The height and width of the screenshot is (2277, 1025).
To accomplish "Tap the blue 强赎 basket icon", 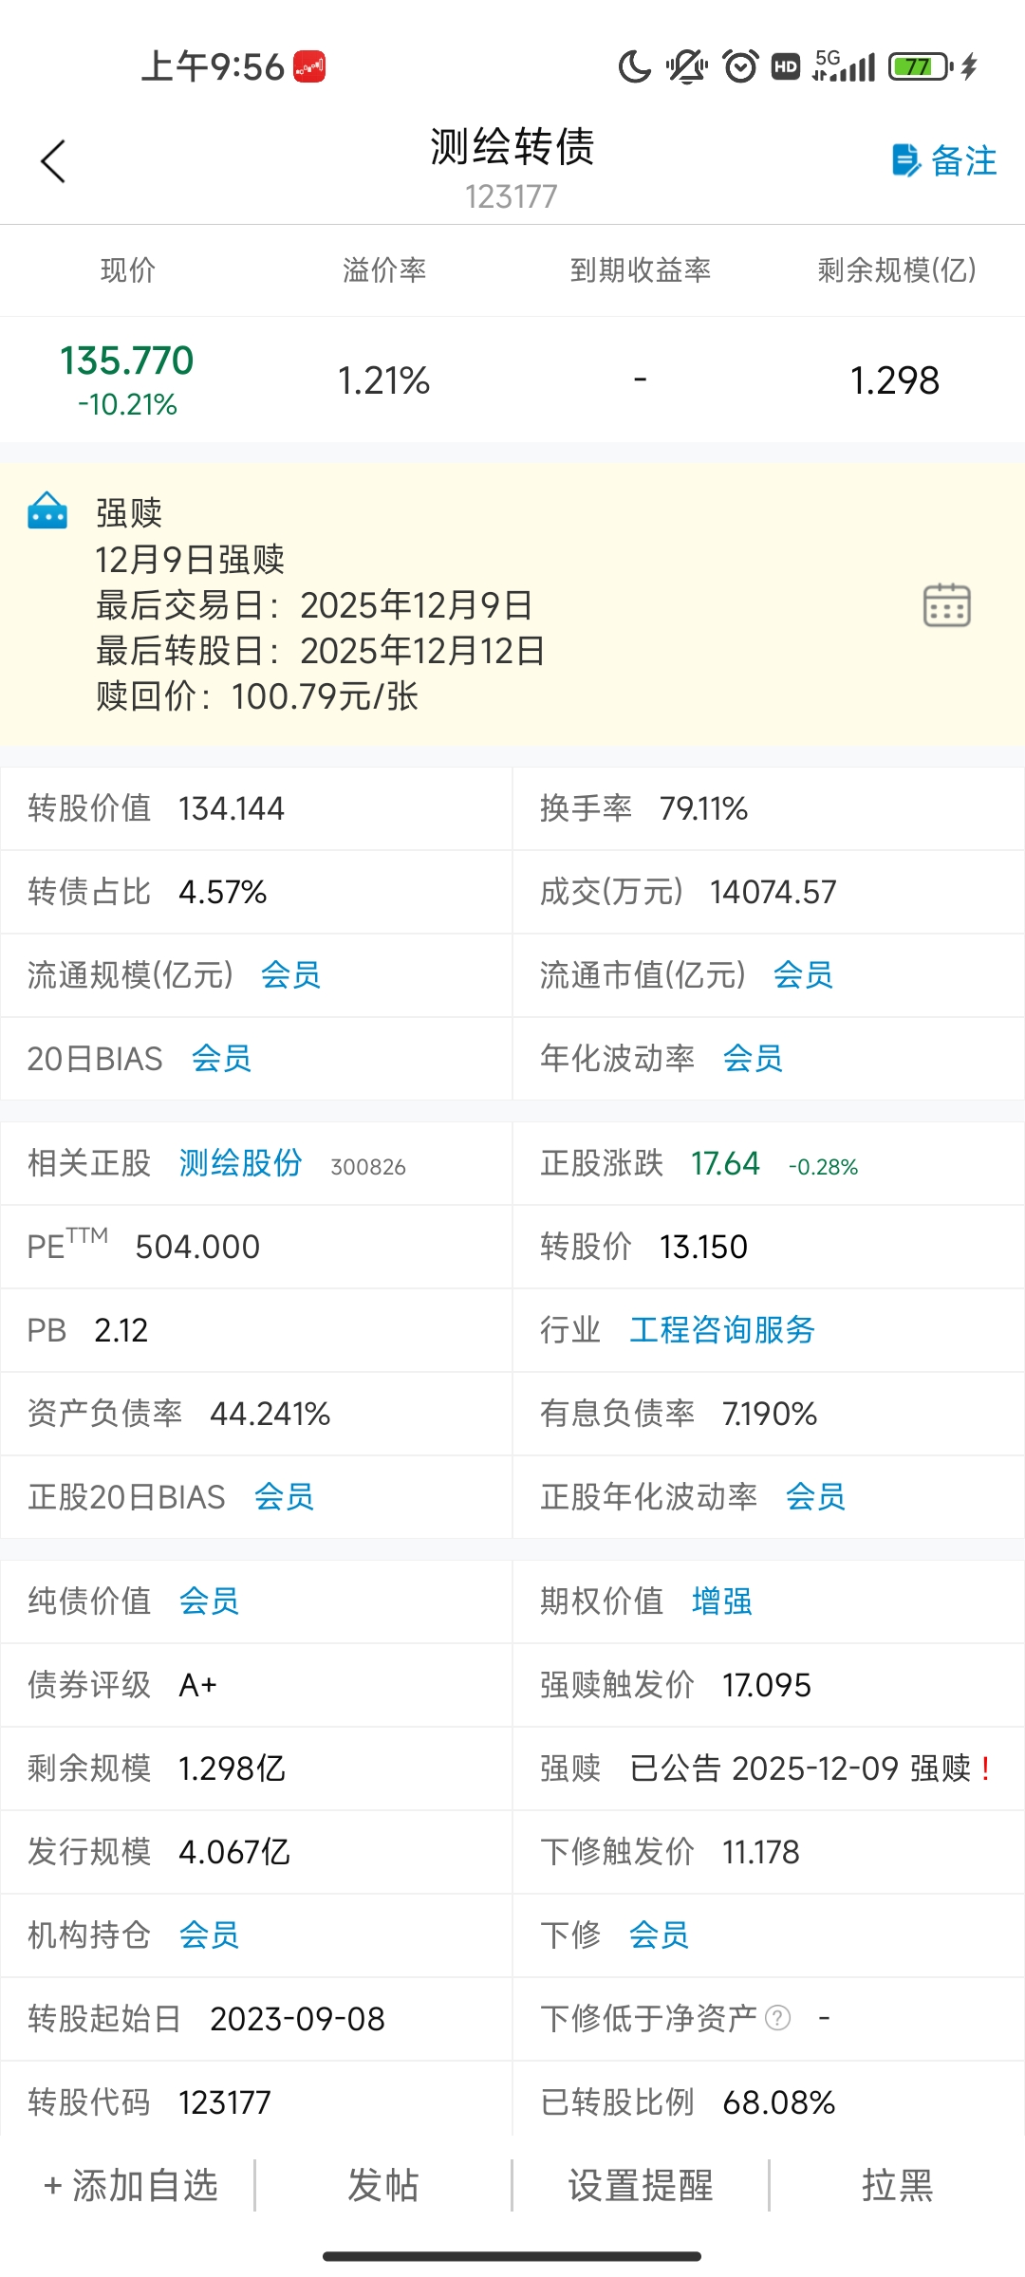I will [47, 511].
